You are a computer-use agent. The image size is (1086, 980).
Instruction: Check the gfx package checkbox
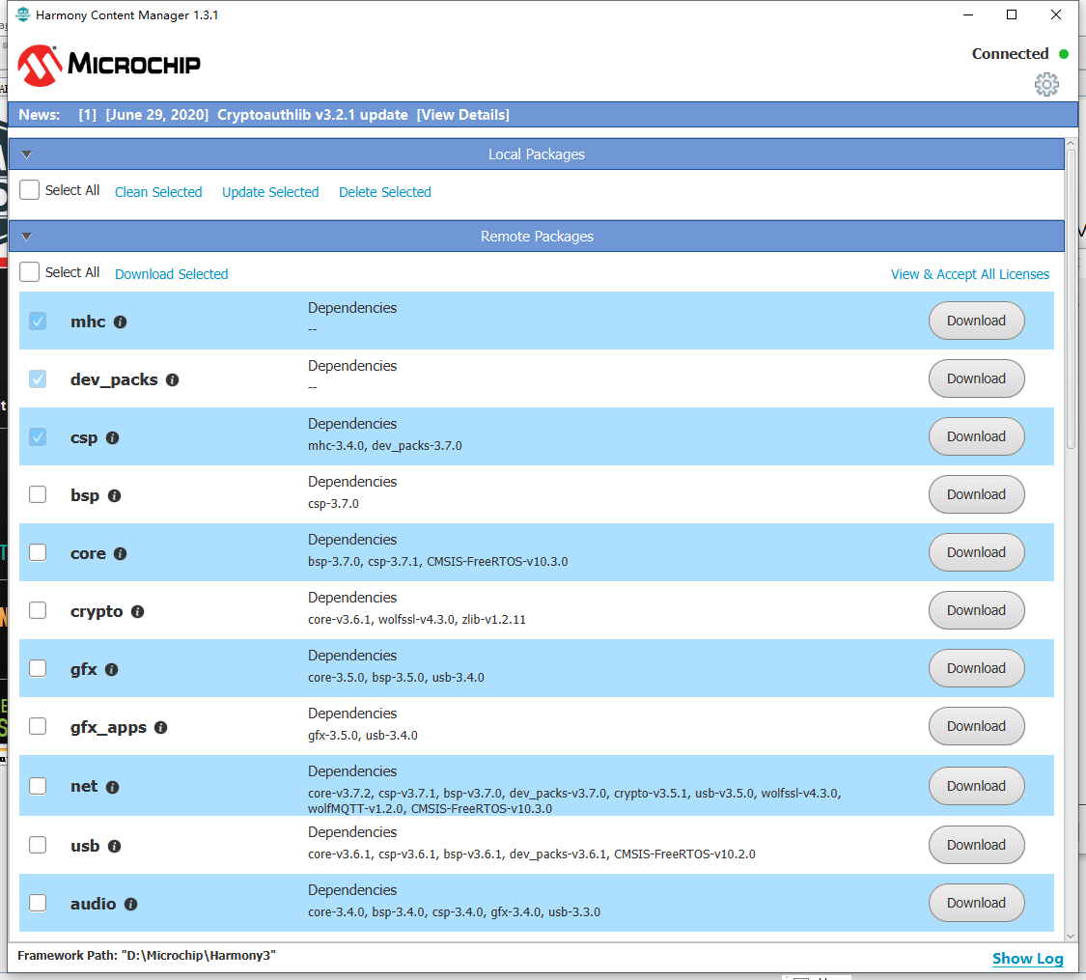[x=38, y=668]
